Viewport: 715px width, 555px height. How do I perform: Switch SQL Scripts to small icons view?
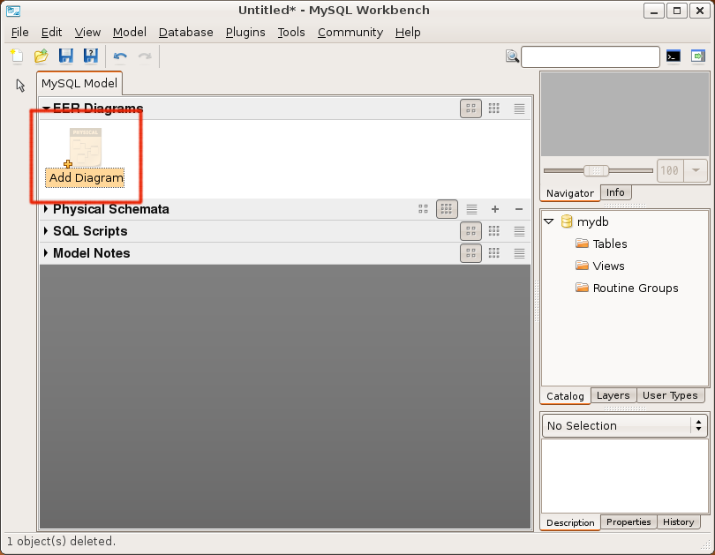(494, 231)
